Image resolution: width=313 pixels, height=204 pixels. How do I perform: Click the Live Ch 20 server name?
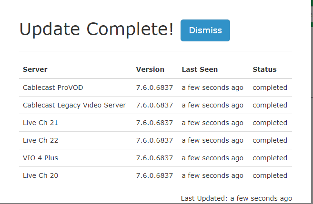[40, 175]
